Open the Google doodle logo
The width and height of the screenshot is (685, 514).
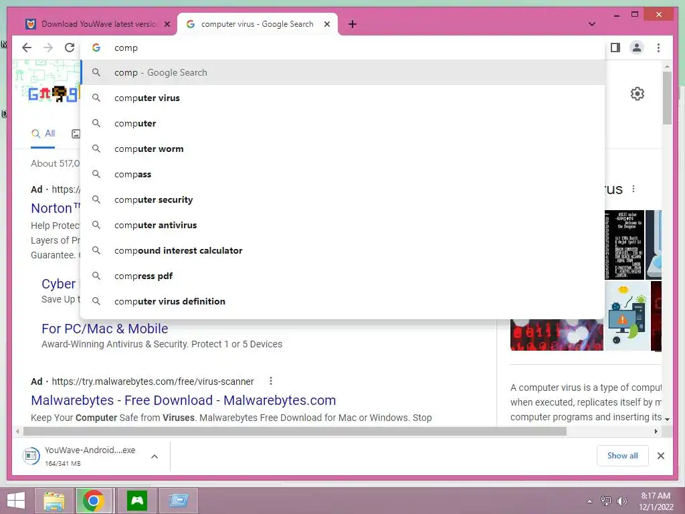click(x=47, y=82)
